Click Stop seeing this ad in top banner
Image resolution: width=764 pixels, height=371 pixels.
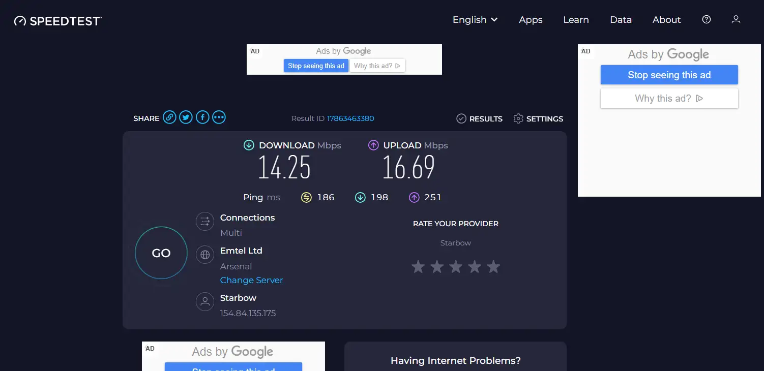316,66
